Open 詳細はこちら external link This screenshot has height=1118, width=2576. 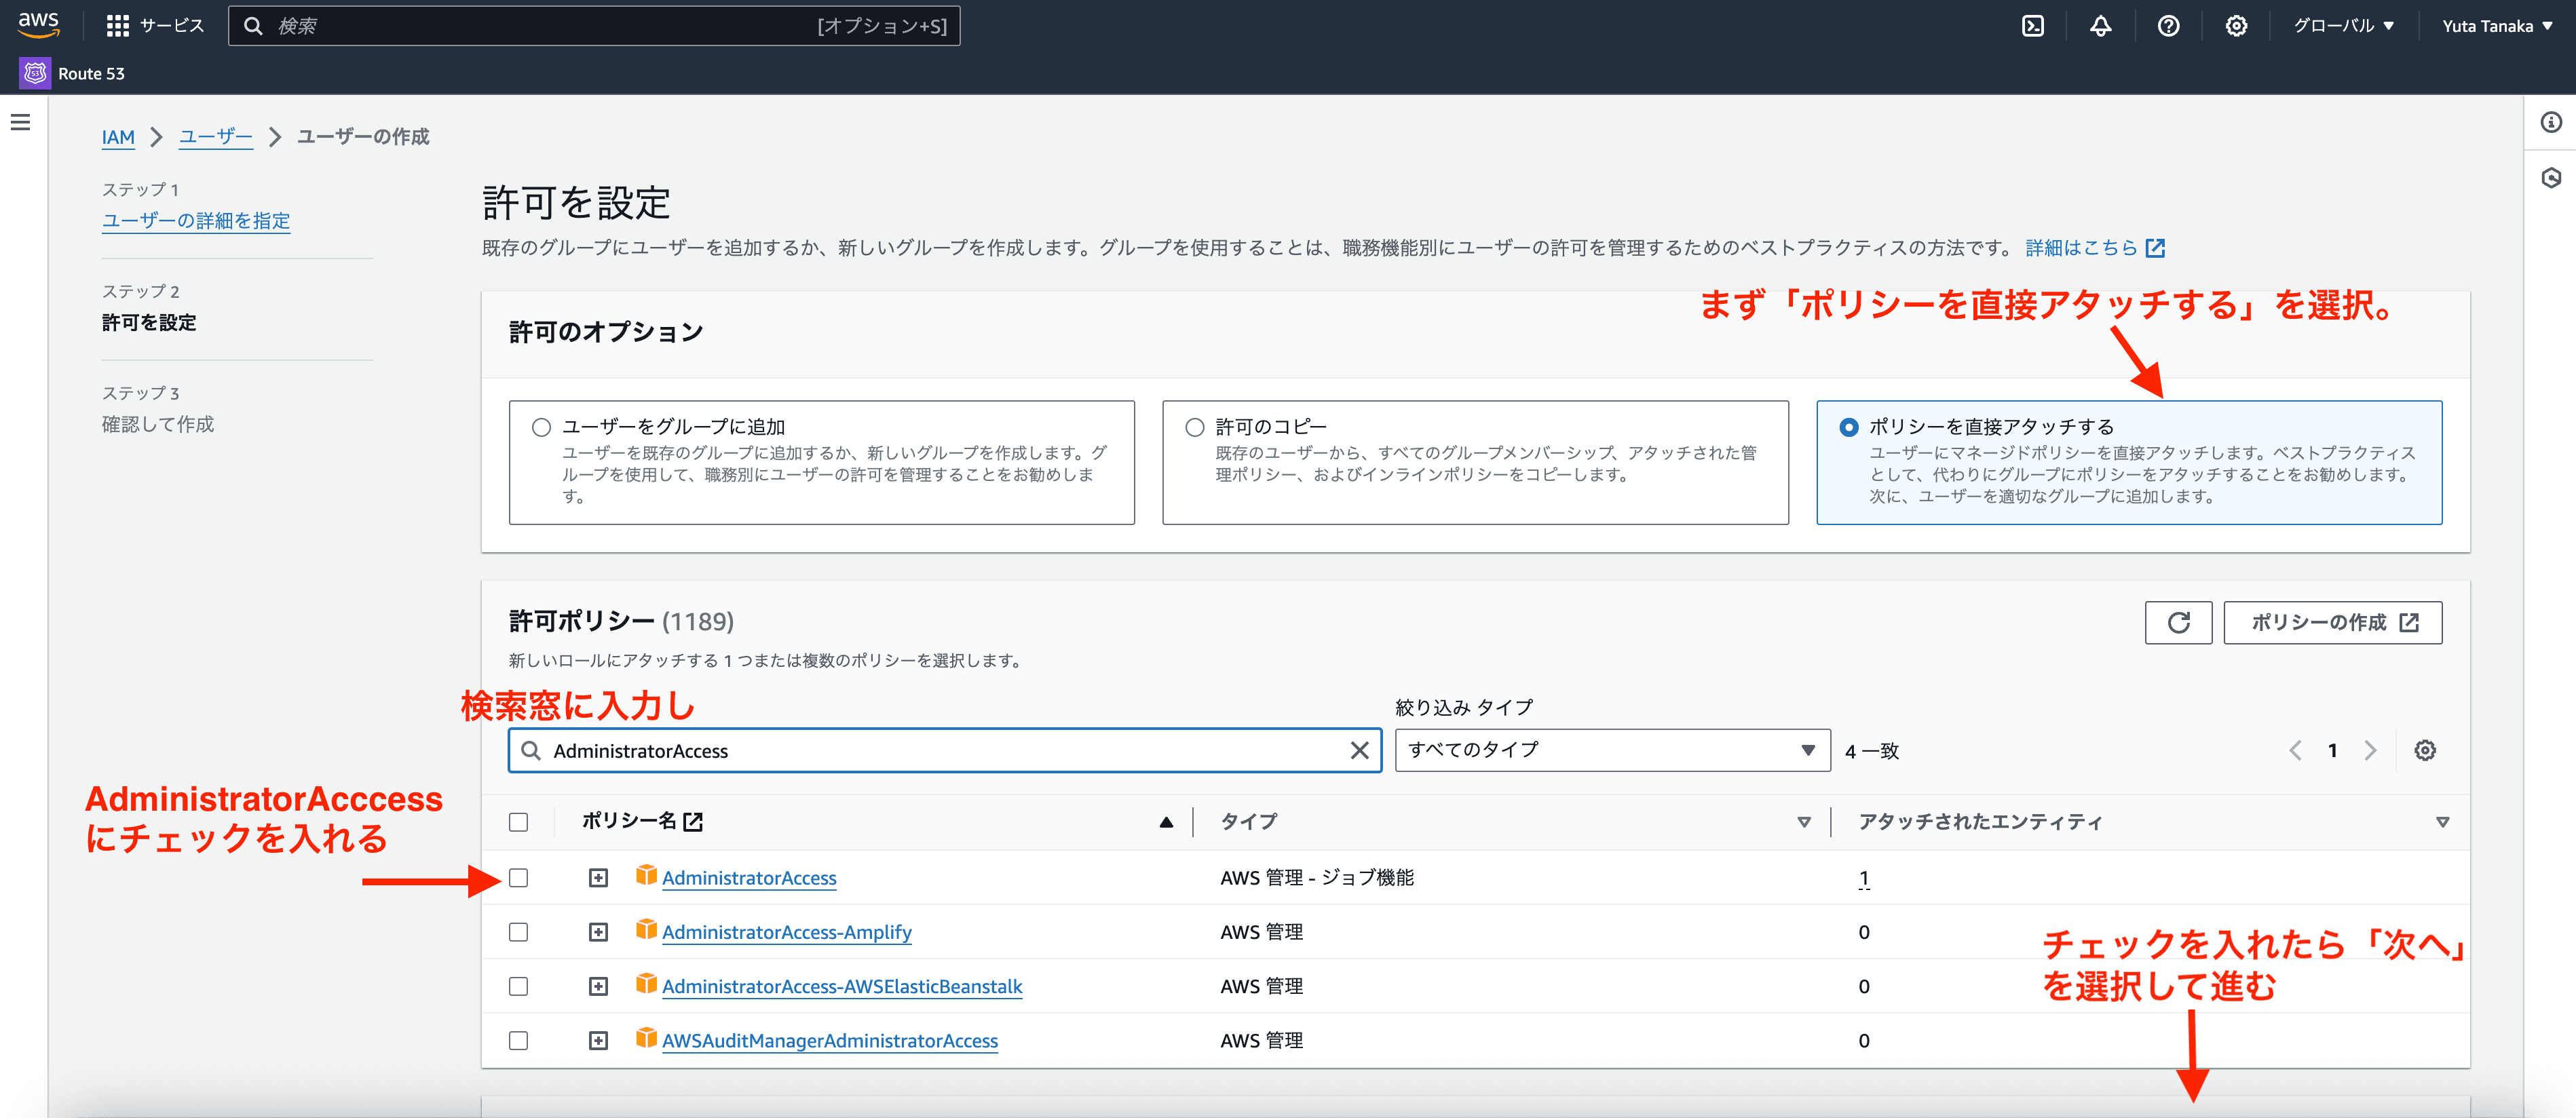pos(2094,248)
